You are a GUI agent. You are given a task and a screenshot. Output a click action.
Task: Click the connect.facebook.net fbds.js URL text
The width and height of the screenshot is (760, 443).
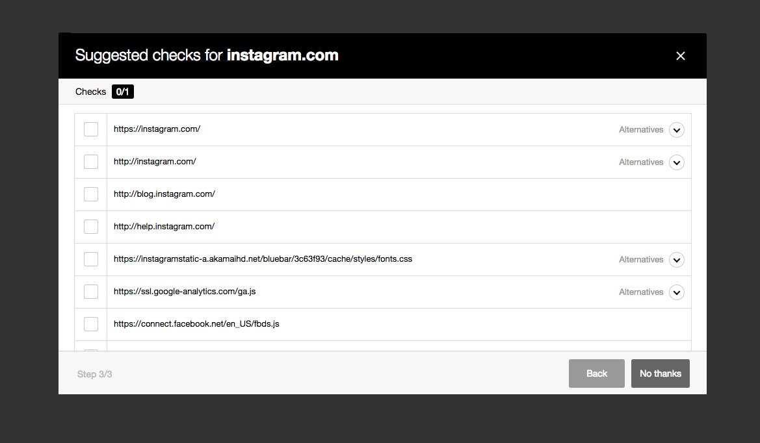196,324
